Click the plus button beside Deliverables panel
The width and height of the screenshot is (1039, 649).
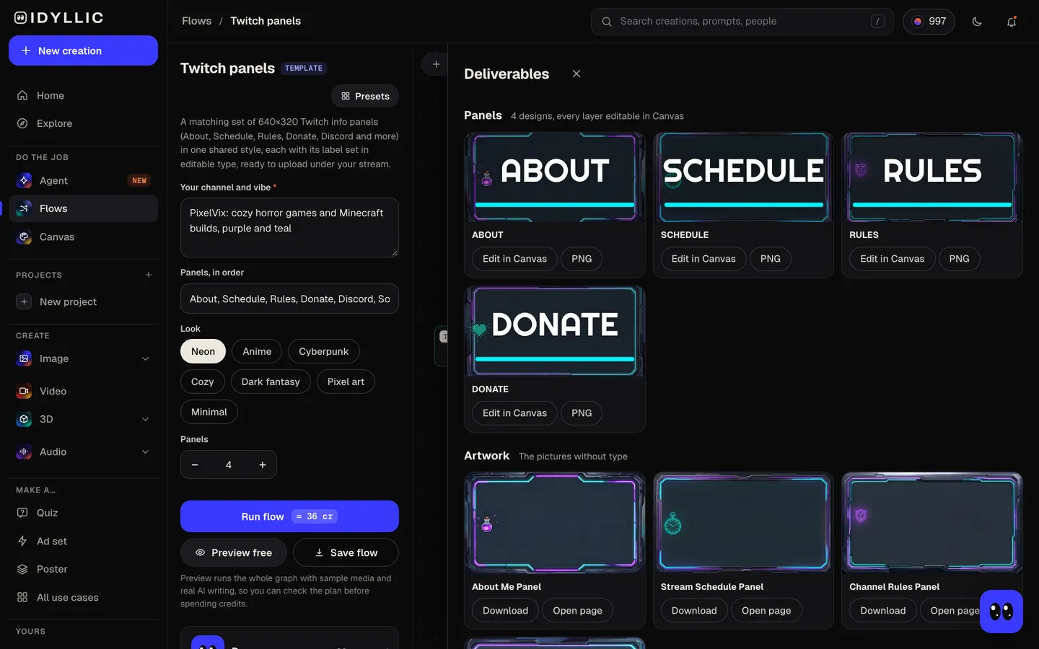point(436,64)
